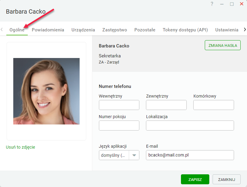Click the bold Barbara Cacko name in panel

114,46
